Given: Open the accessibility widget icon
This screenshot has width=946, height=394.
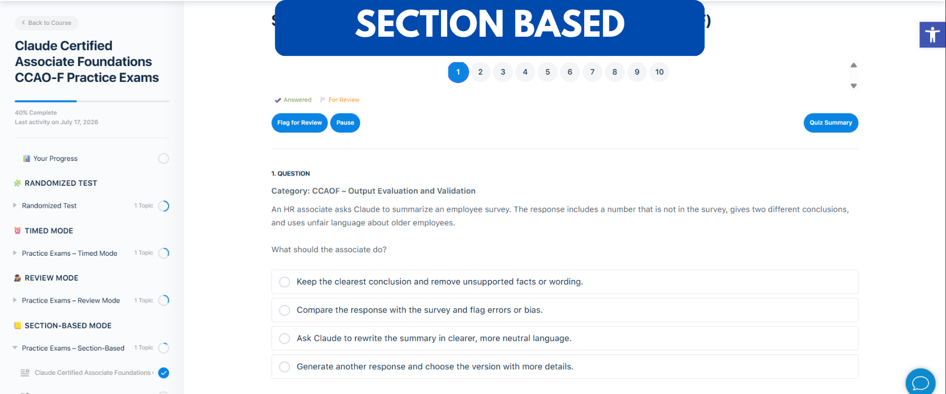Looking at the screenshot, I should [932, 35].
